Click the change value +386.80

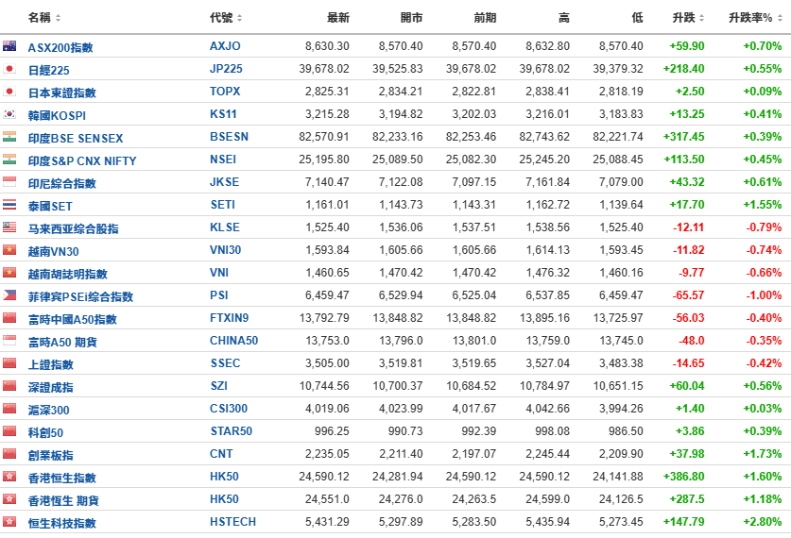pos(683,477)
